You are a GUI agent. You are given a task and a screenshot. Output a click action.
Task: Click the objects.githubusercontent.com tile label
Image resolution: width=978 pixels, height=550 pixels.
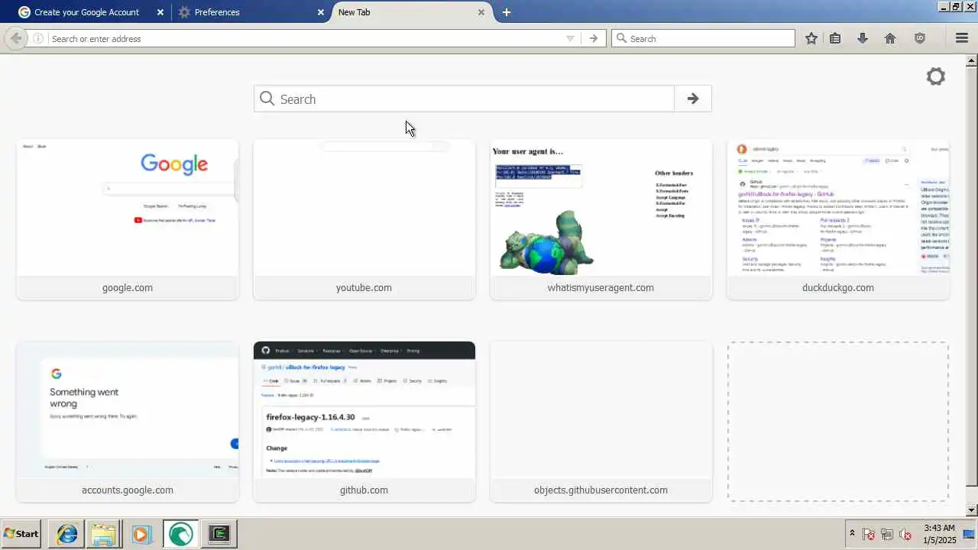point(601,490)
